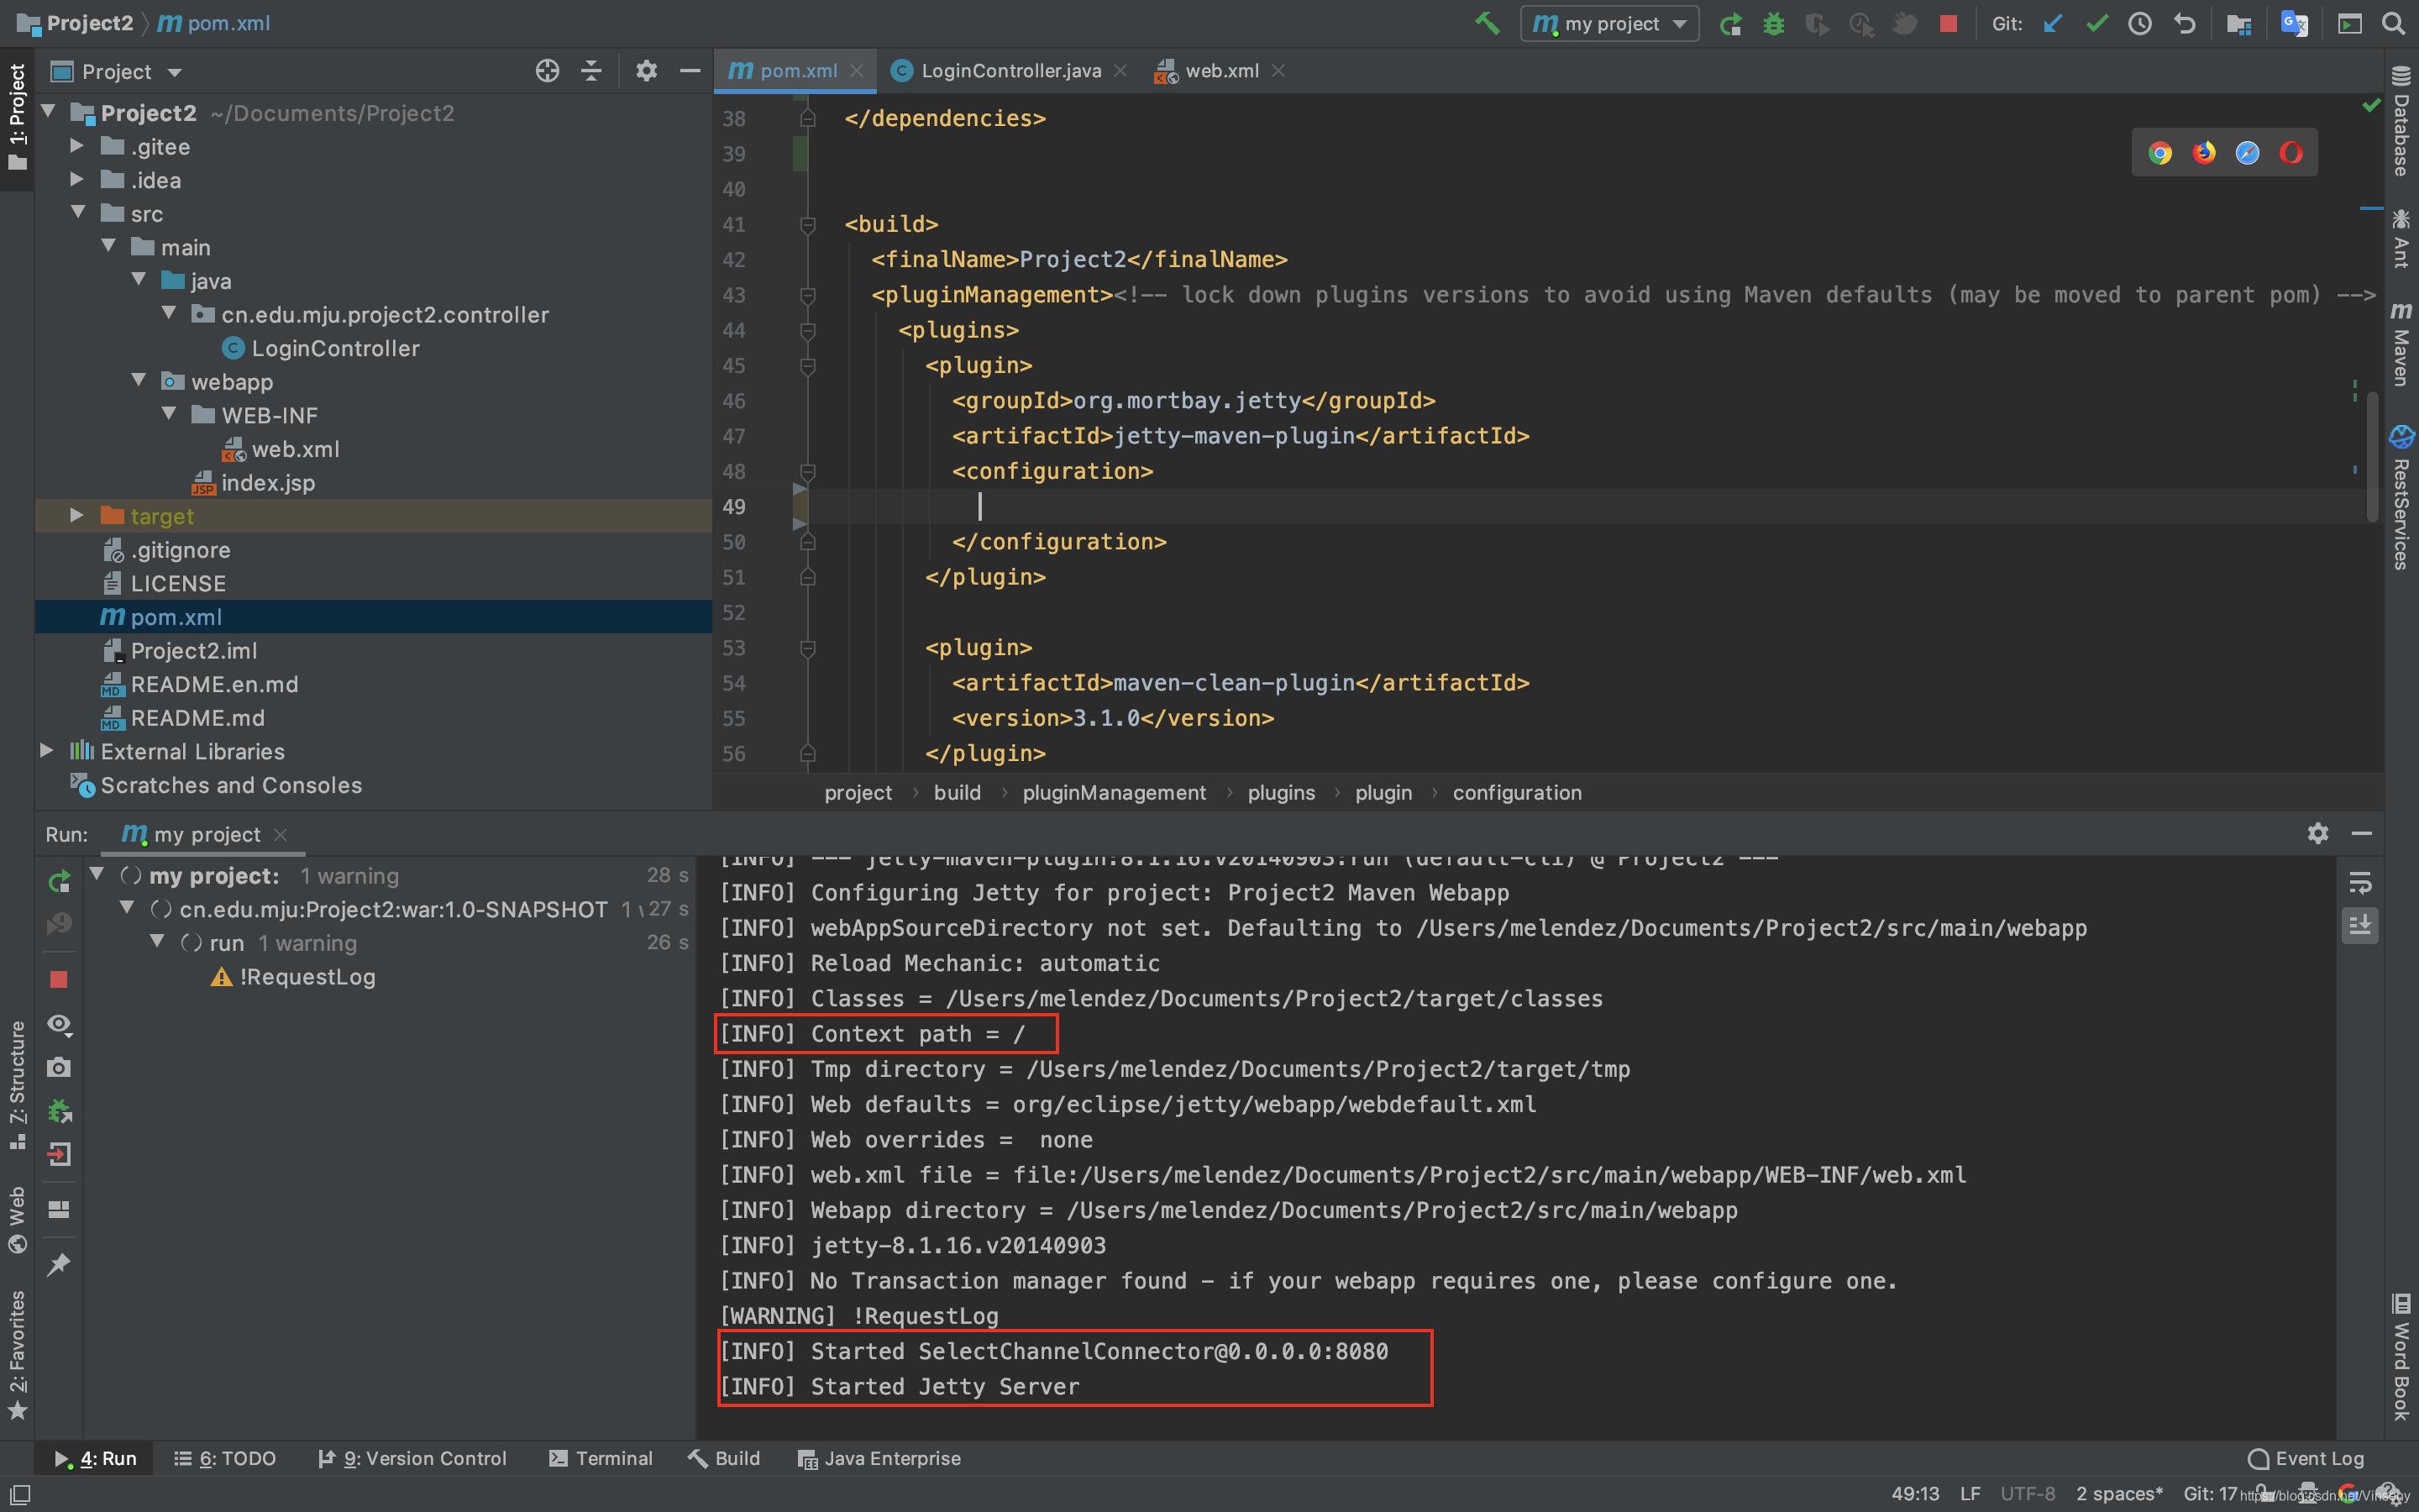Update project with Git blue arrow

(x=2053, y=23)
